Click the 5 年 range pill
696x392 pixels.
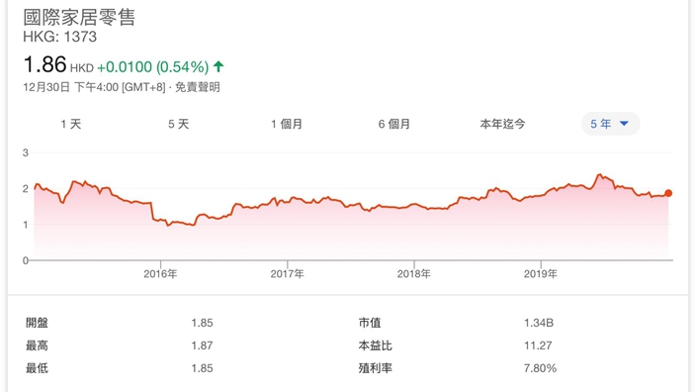(x=611, y=124)
